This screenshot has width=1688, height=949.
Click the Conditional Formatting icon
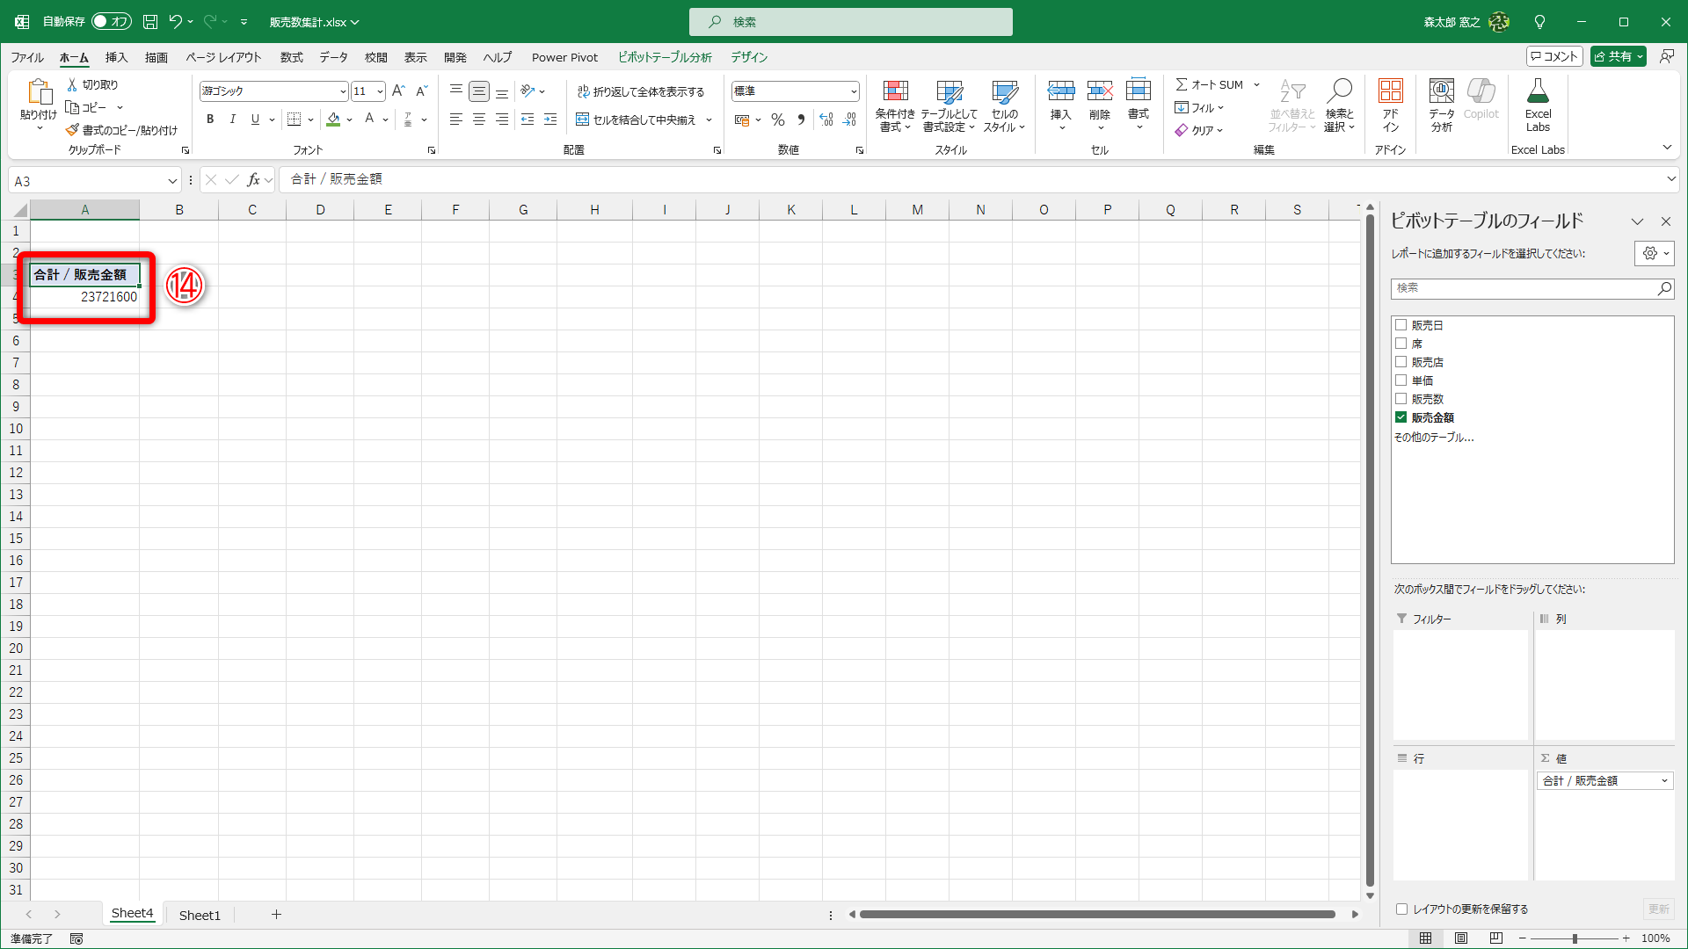click(x=895, y=91)
